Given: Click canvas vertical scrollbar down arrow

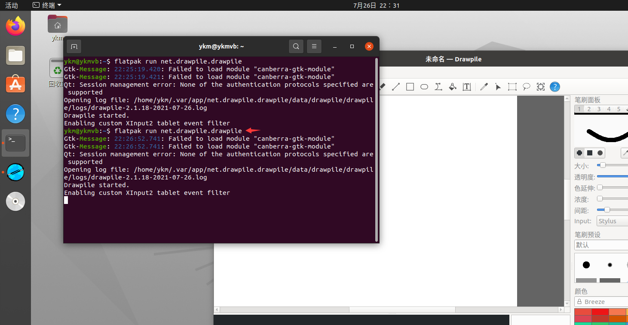Looking at the screenshot, I should tap(567, 304).
